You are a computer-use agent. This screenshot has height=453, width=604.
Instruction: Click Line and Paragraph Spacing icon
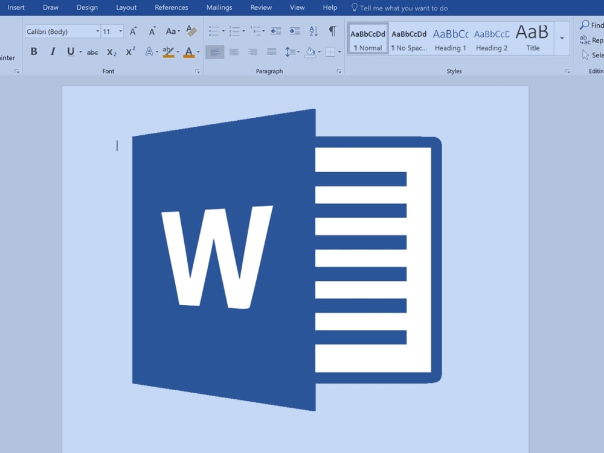pos(290,52)
